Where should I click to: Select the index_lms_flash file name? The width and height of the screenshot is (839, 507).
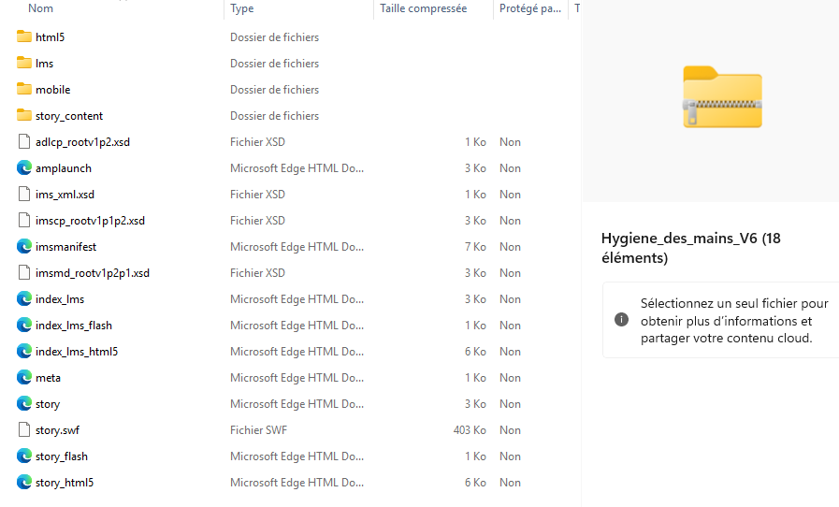tap(74, 326)
